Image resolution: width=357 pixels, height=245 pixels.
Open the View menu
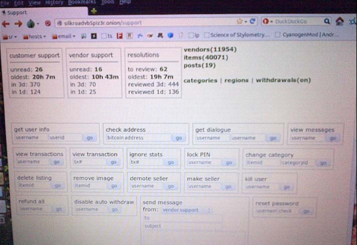(x=35, y=2)
